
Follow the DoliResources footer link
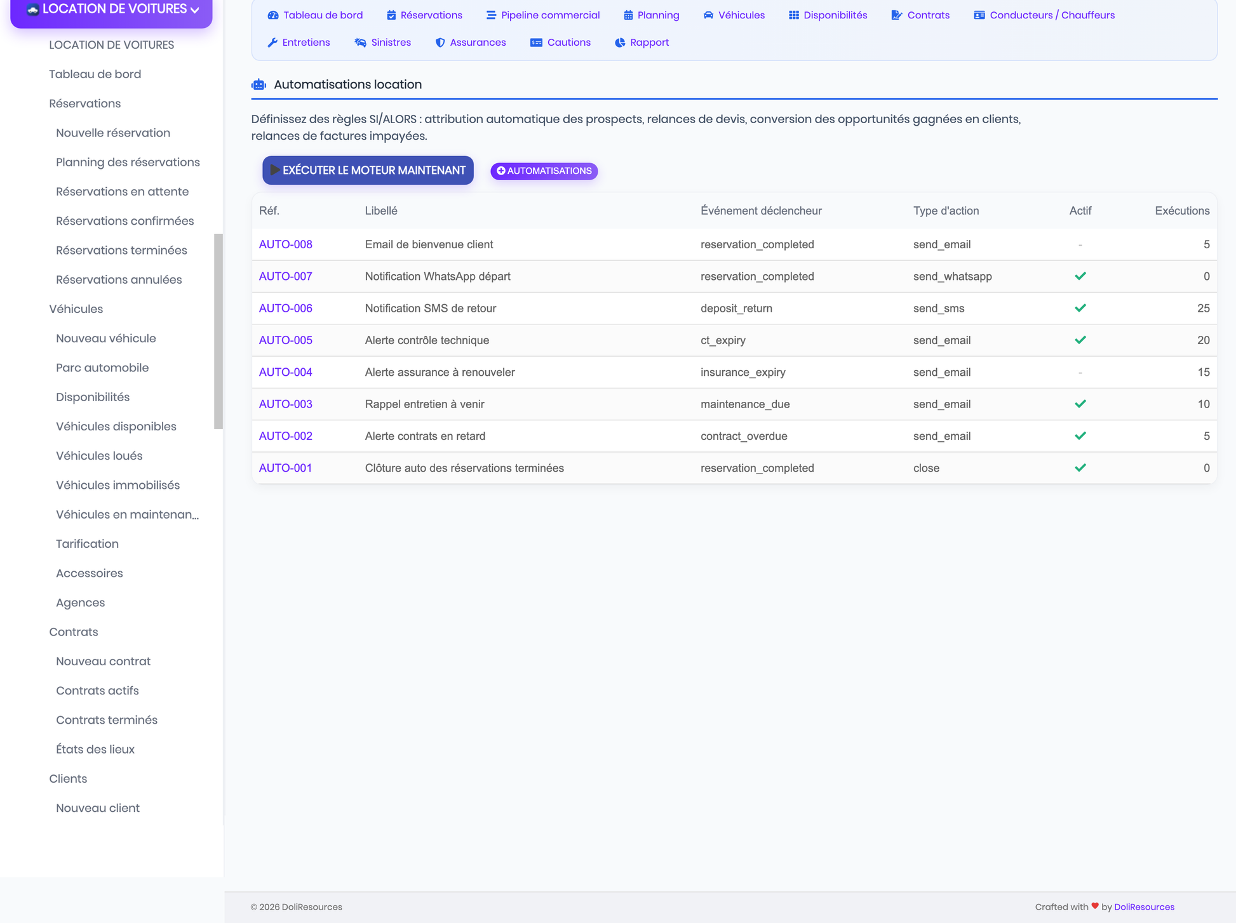point(1144,906)
